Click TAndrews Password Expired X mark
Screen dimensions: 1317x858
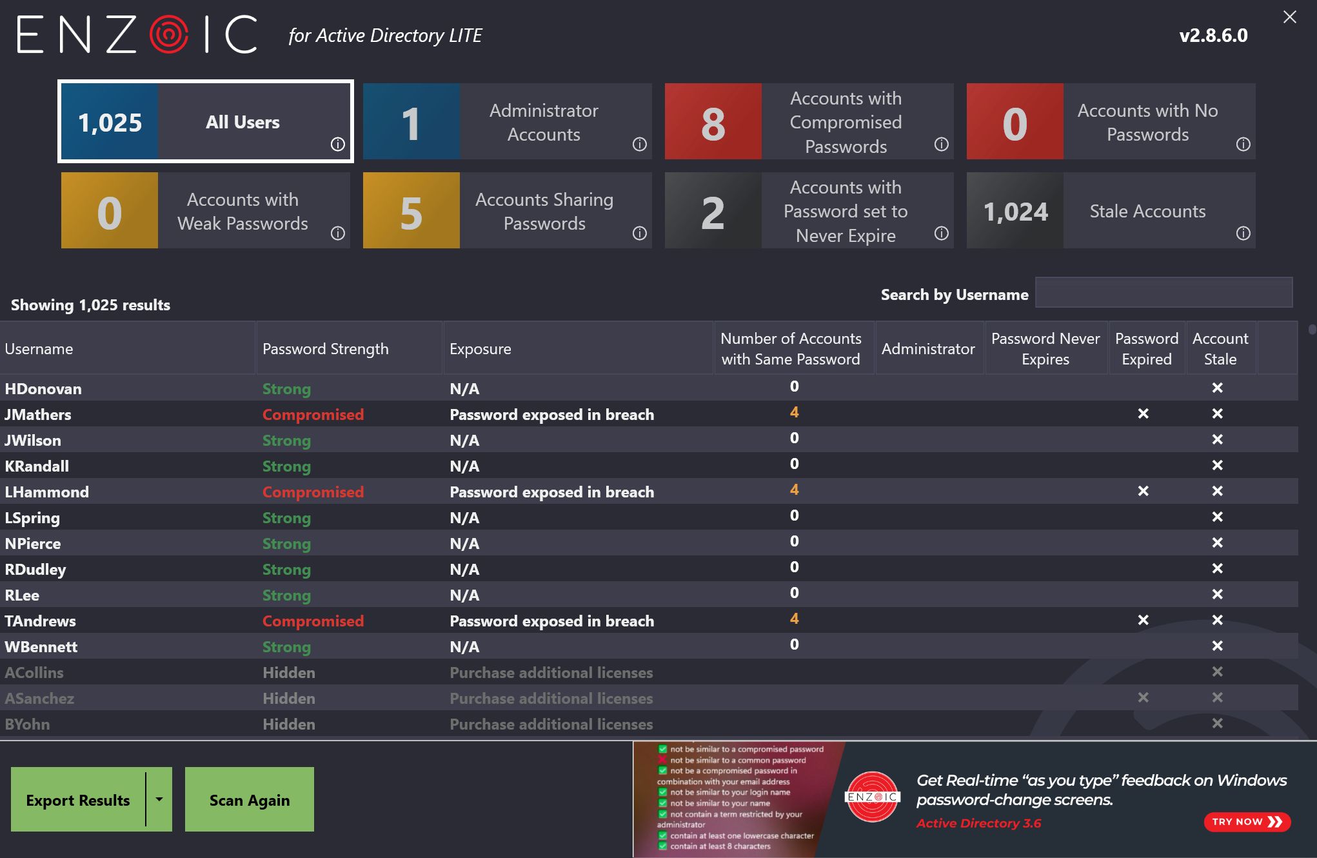pos(1144,620)
